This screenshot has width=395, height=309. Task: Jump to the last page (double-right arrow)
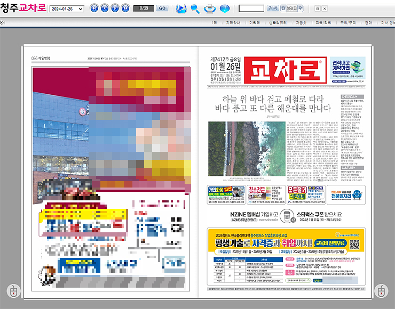click(x=125, y=9)
